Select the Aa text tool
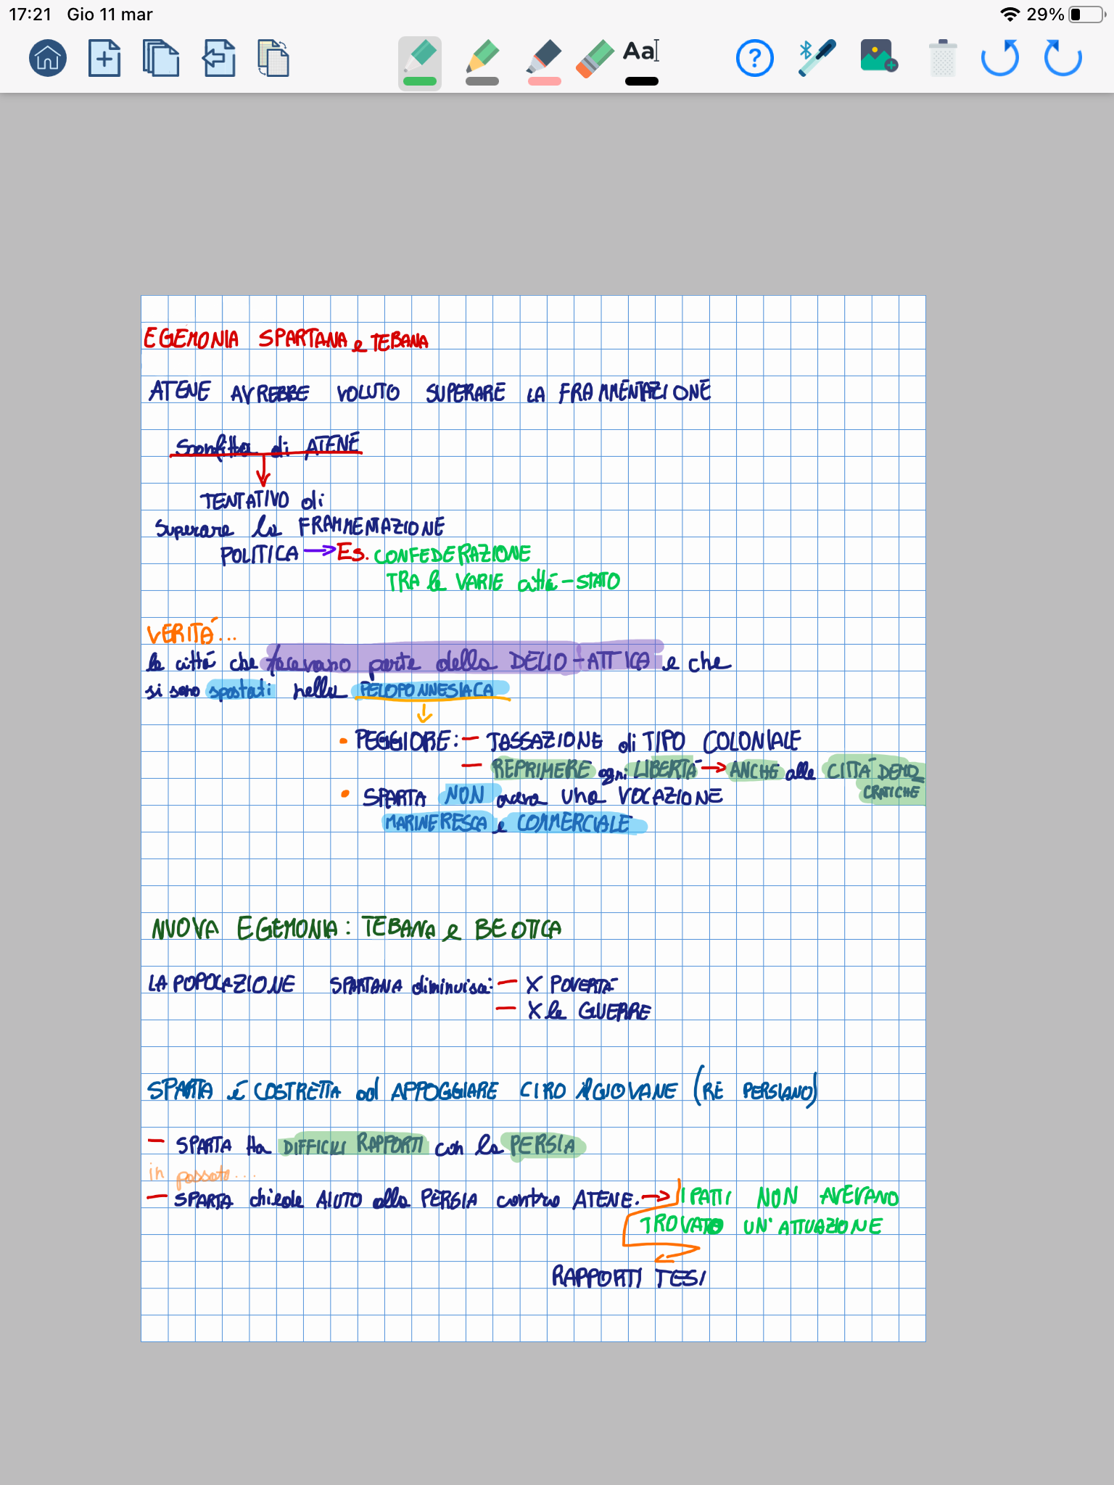 tap(641, 51)
